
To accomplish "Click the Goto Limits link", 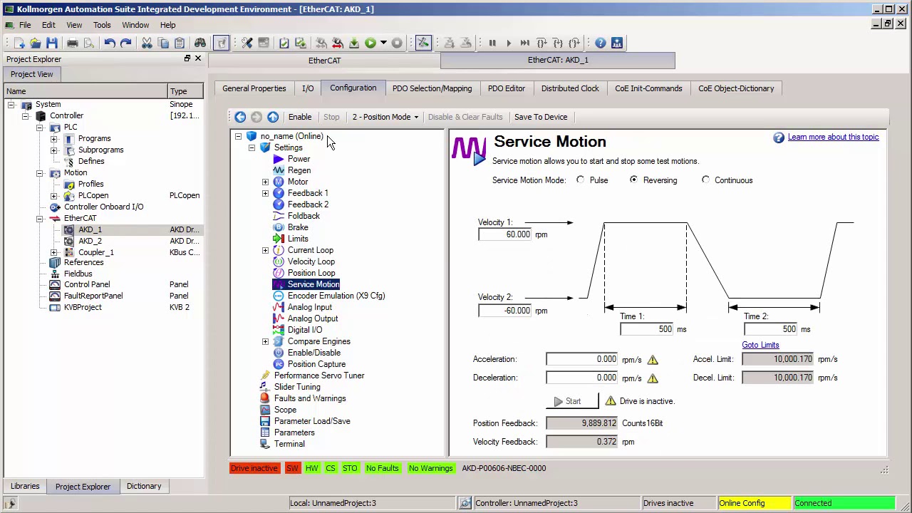I will [760, 345].
